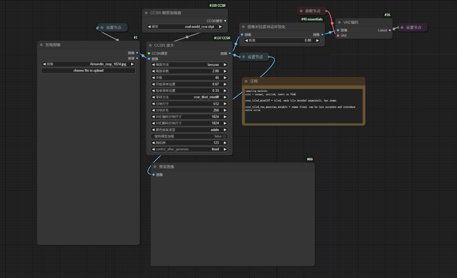Toggle the 保持模型加载 switch
457x278 pixels.
point(224,136)
